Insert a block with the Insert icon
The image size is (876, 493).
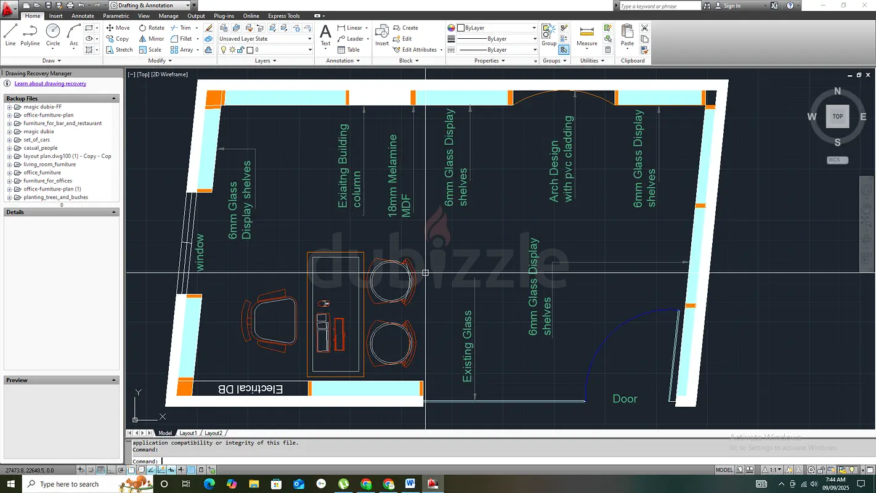381,32
